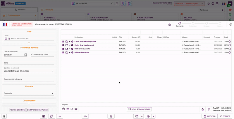This screenshot has height=119, width=234.
Task: Select radio circle on Bride arrière gauche row
Action: [x=230, y=49]
